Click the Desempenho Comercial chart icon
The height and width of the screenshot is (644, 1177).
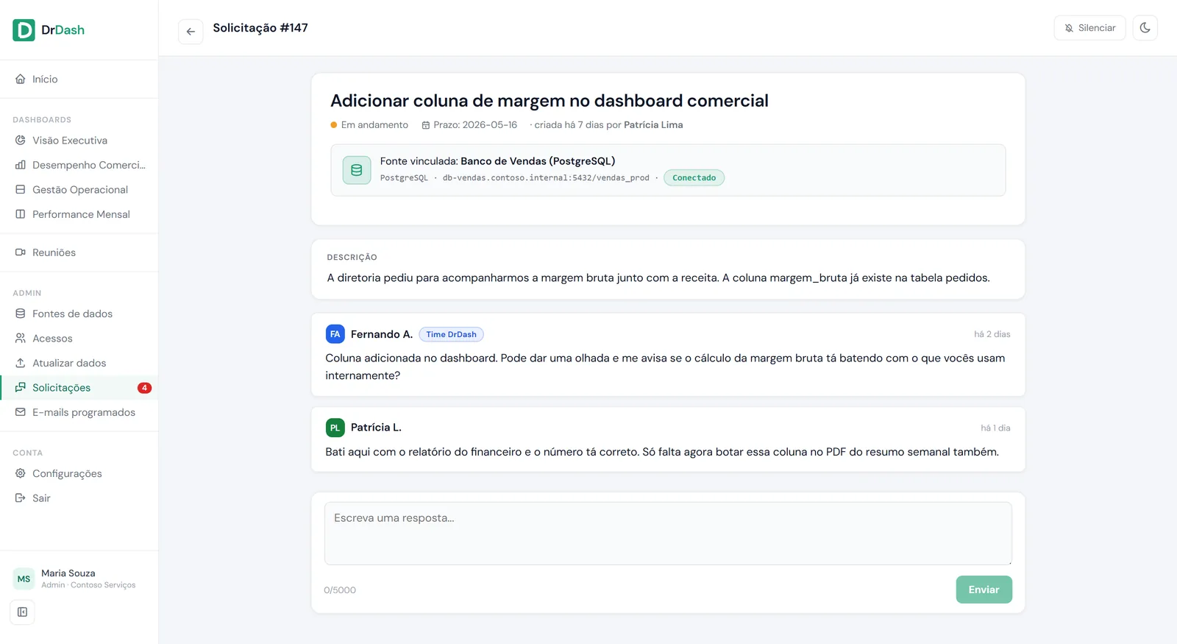pyautogui.click(x=21, y=165)
